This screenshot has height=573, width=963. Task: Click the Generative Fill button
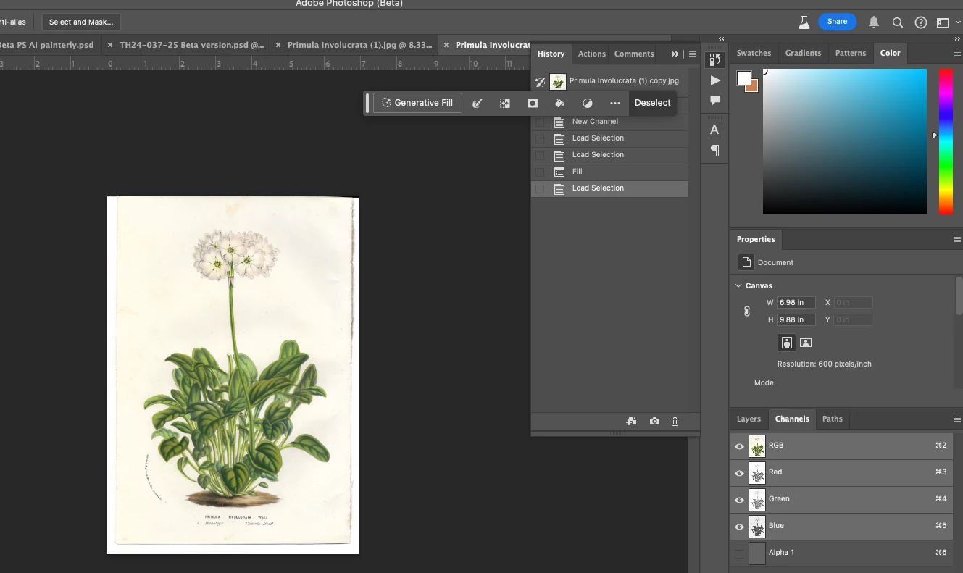pos(417,103)
